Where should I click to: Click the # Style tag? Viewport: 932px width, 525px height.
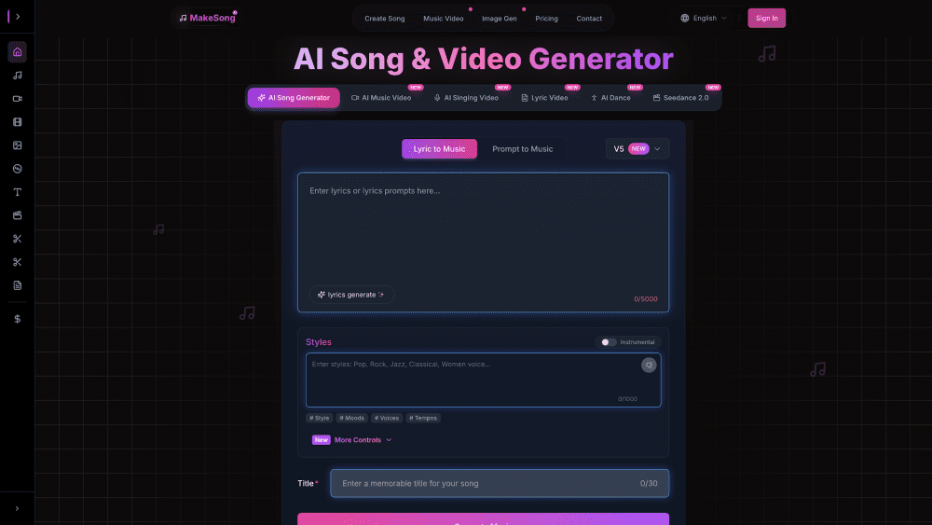[319, 418]
